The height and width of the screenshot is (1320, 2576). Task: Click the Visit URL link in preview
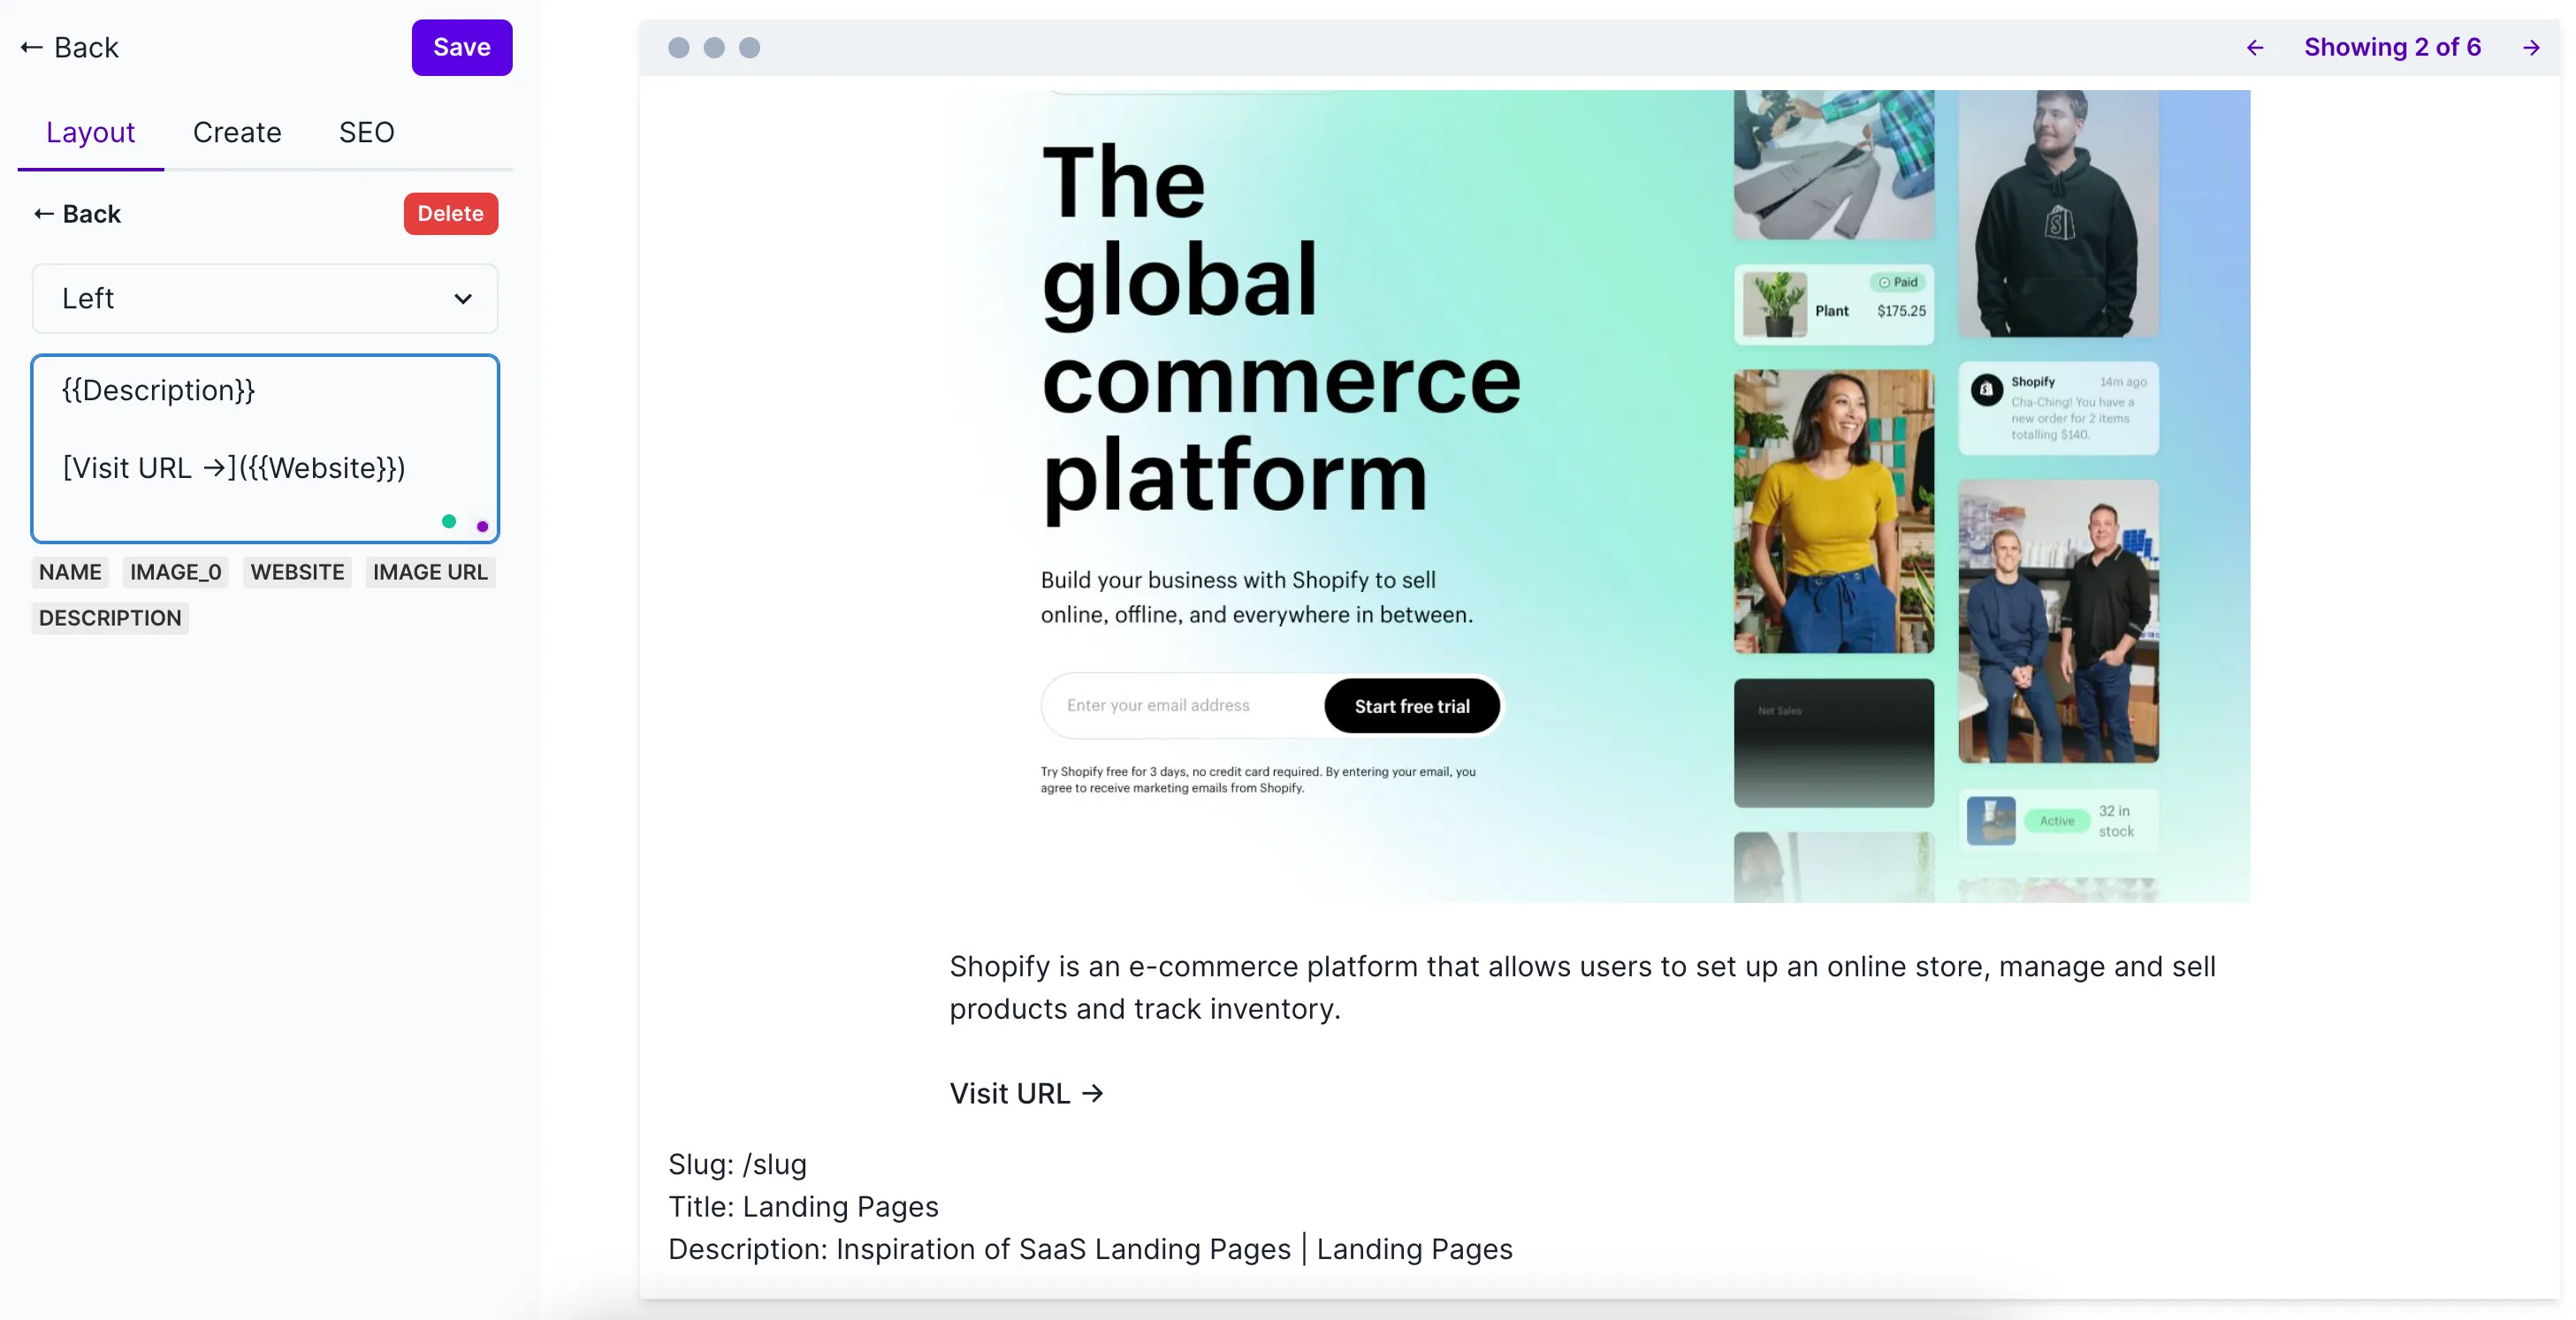coord(1024,1091)
